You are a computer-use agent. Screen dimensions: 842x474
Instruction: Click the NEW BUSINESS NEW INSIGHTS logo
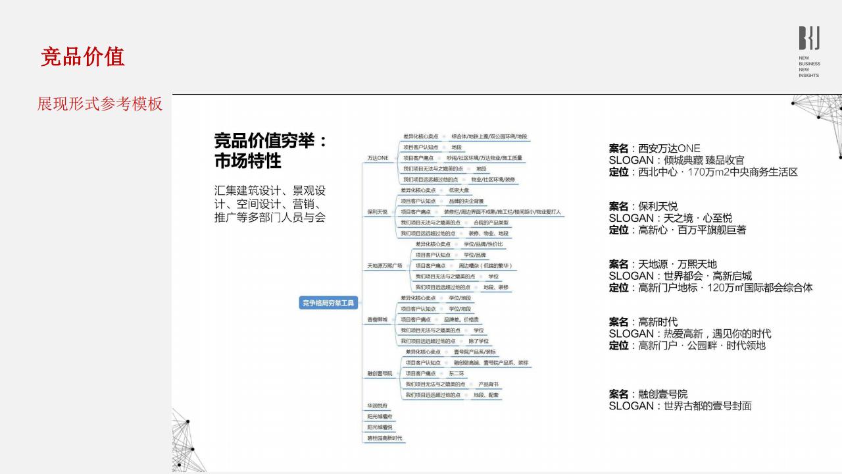click(810, 52)
